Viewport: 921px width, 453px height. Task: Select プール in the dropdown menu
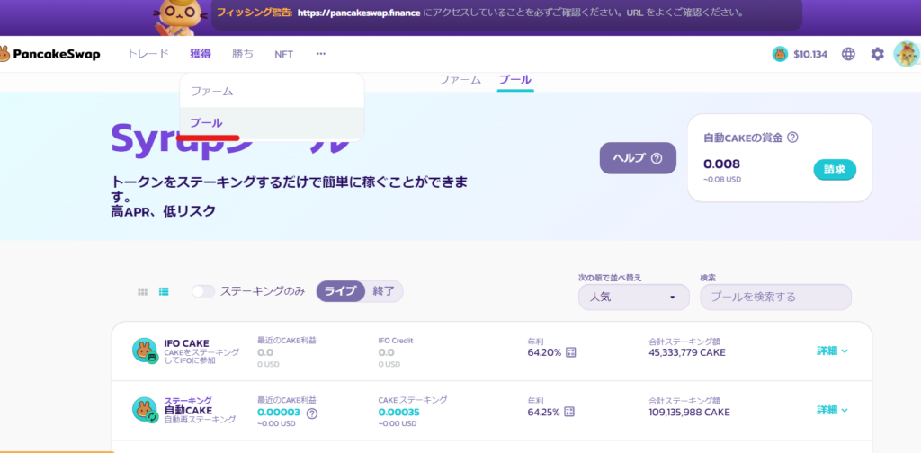[x=272, y=123]
